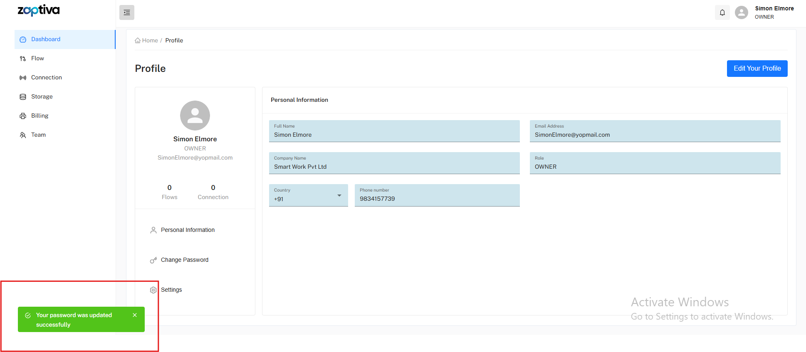806x352 pixels.
Task: Click the notification bell icon
Action: tap(722, 12)
